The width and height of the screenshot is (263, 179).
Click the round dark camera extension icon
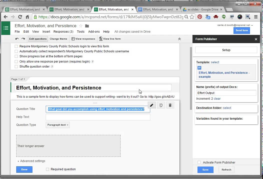(x=240, y=17)
